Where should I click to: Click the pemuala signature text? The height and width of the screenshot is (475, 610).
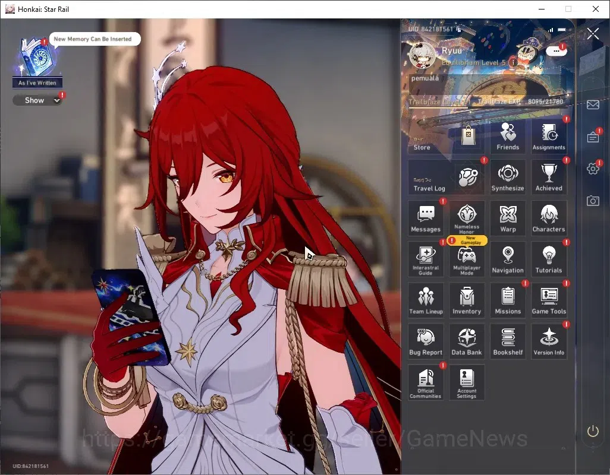(425, 78)
